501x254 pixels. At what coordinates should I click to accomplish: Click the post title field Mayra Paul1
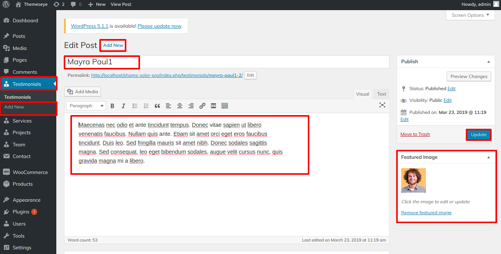tap(227, 62)
